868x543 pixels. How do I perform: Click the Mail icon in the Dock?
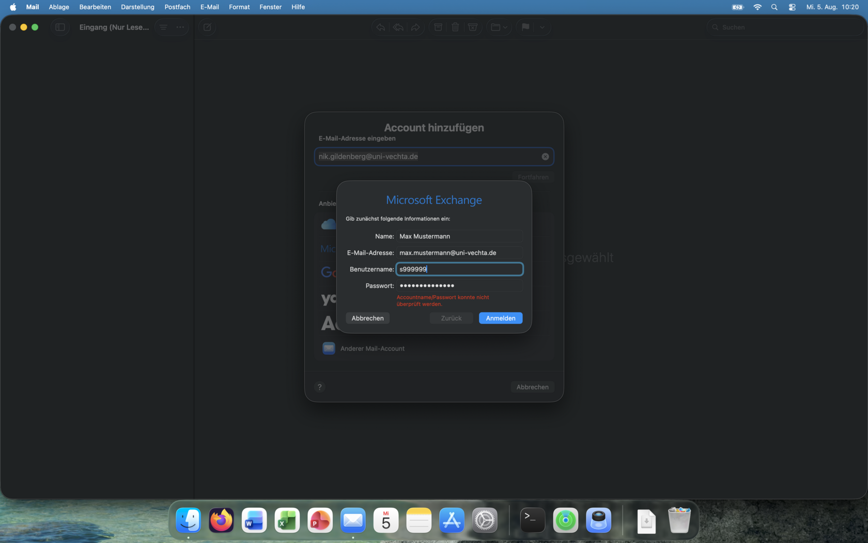pyautogui.click(x=353, y=520)
